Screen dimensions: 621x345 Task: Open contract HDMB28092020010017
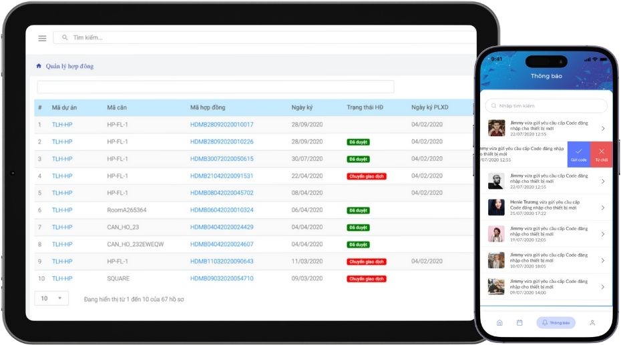tap(222, 124)
